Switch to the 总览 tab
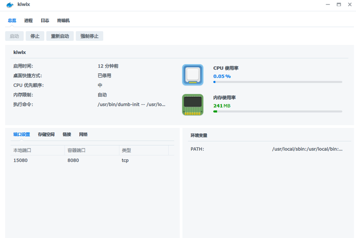Viewport: 356px width, 238px height. 12,21
